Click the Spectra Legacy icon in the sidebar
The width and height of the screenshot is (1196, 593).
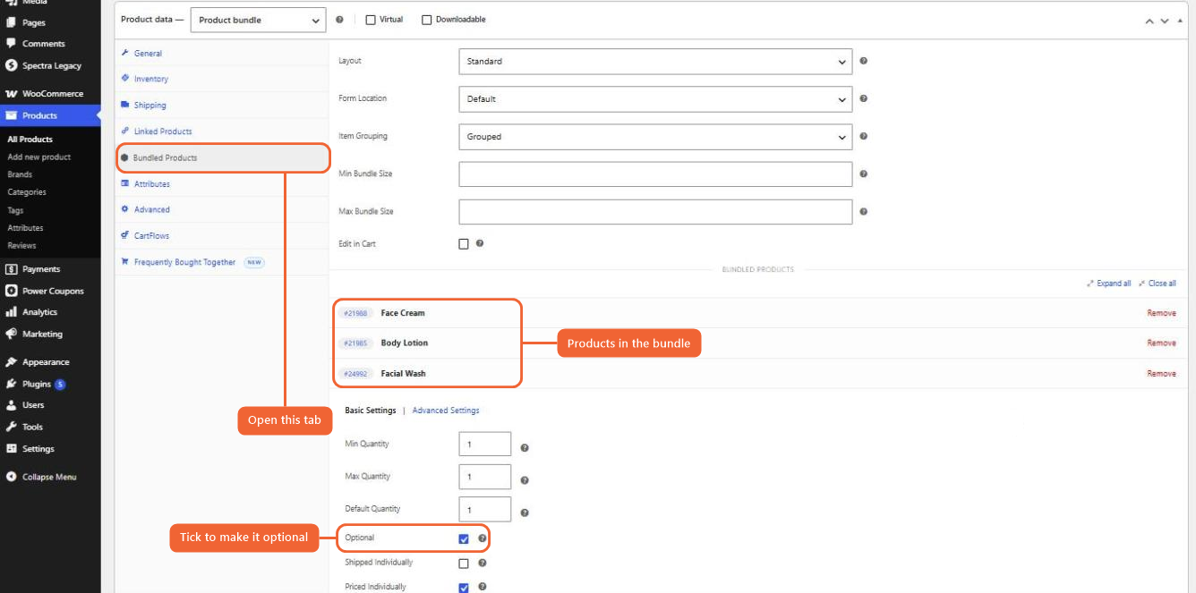tap(11, 65)
